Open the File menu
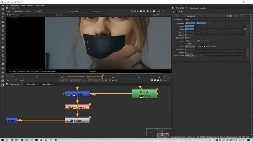 (3, 5)
